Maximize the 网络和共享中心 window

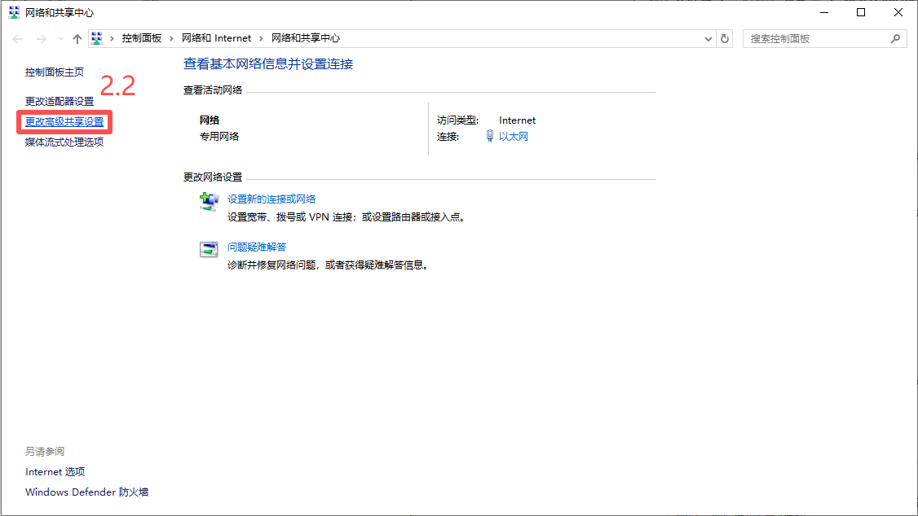[861, 12]
